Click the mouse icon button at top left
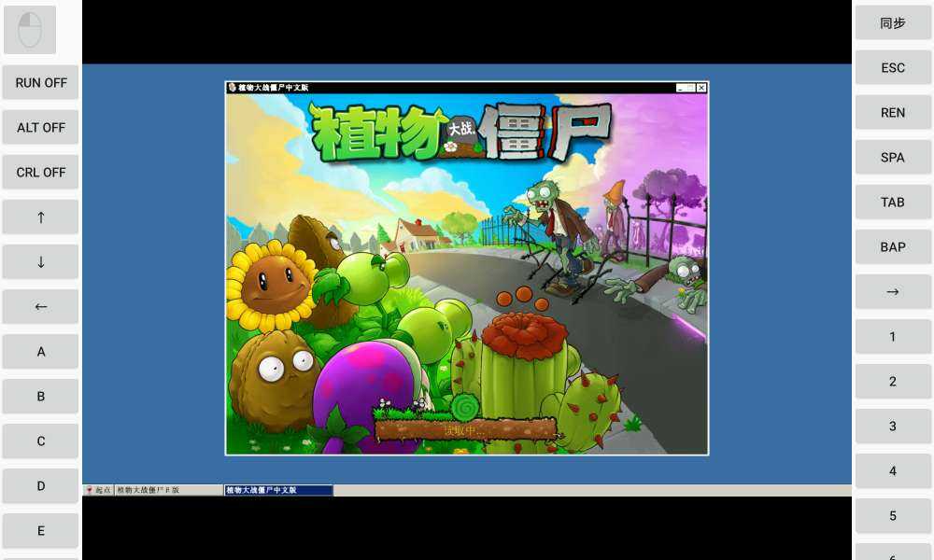Screen dimensions: 934x560 point(30,30)
